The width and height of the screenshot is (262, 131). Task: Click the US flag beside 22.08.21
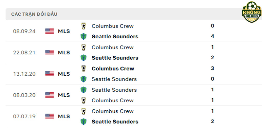point(49,52)
